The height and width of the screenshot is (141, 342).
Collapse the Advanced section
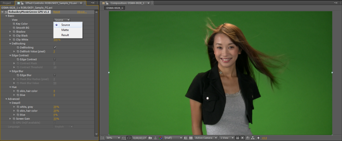coord(6,99)
